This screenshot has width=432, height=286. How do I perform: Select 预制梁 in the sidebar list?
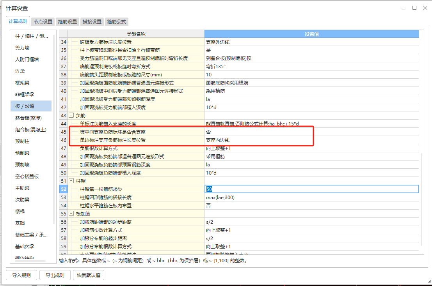click(31, 153)
